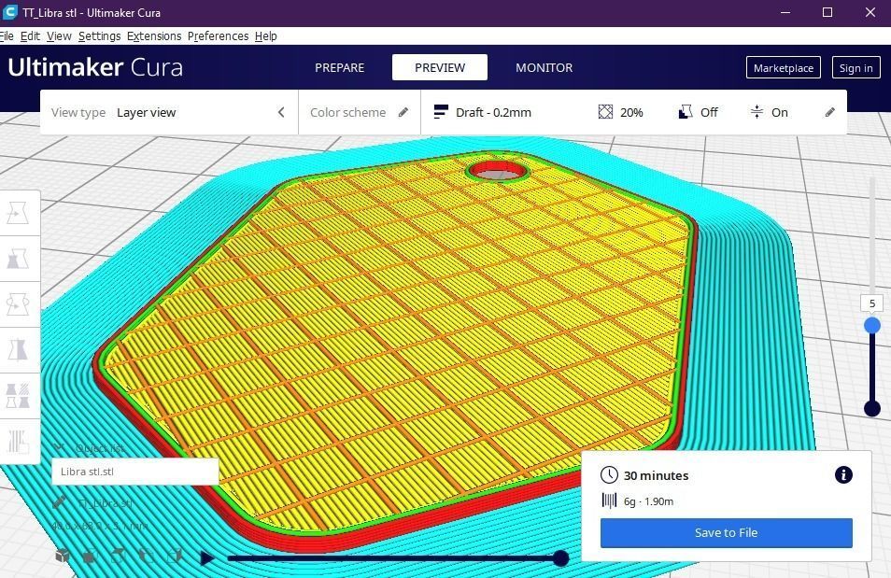Click the adhesion On icon
Image resolution: width=891 pixels, height=578 pixels.
pos(757,112)
